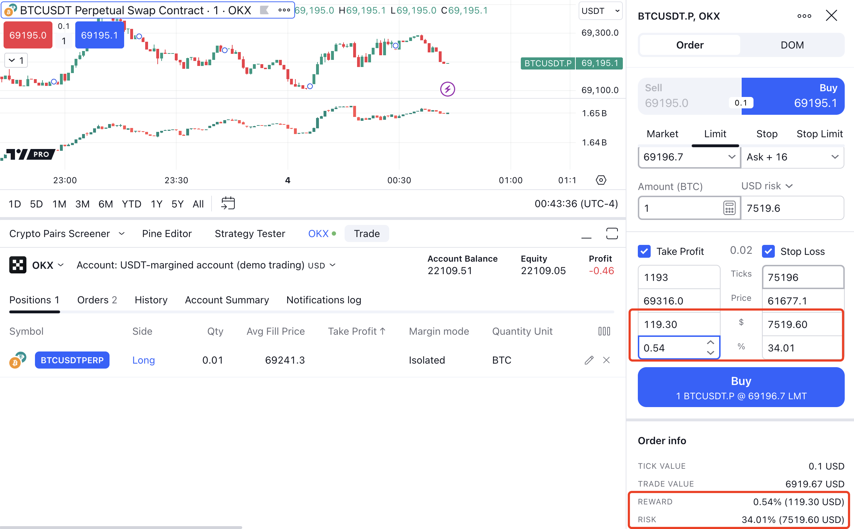Click the Trade button
The image size is (854, 529).
(x=366, y=234)
